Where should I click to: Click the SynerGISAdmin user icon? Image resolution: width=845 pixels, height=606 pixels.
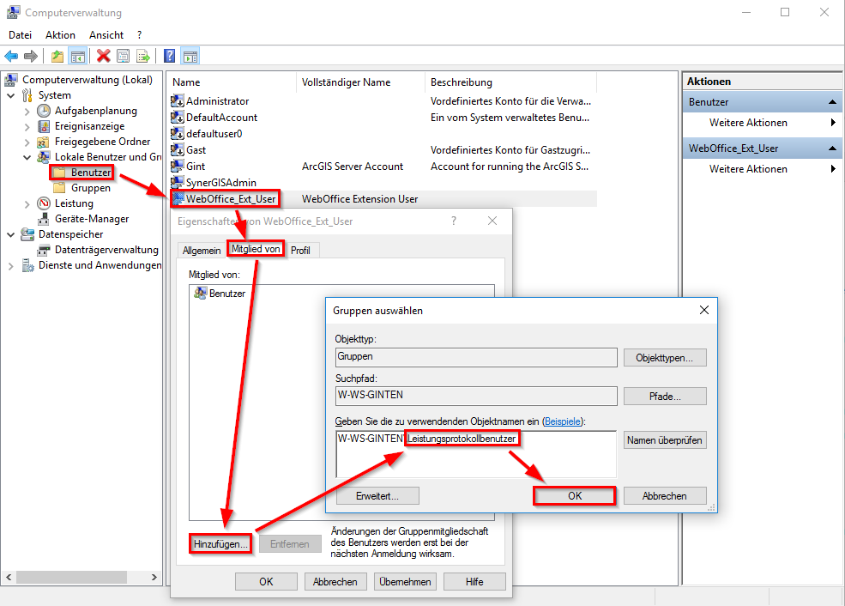(x=178, y=182)
